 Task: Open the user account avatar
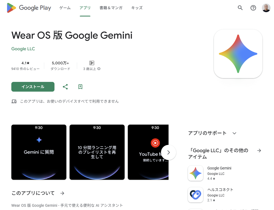coord(266,8)
